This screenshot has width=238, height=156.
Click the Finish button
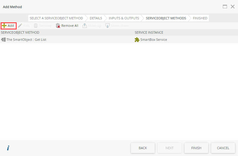coord(196,148)
